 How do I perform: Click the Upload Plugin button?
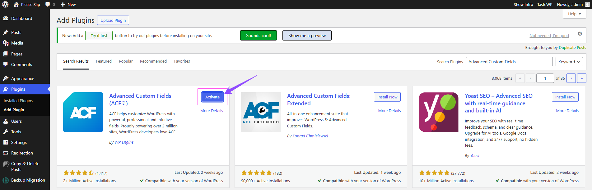[x=113, y=20]
